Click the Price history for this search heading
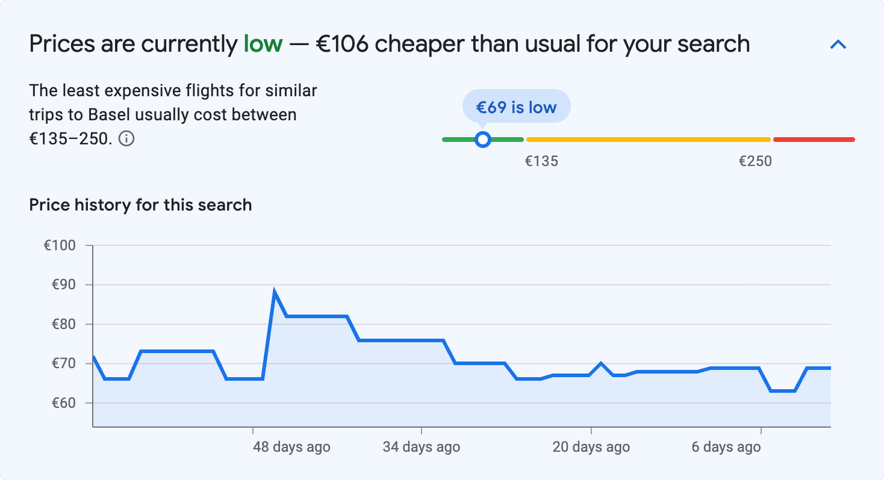884x480 pixels. coord(140,205)
